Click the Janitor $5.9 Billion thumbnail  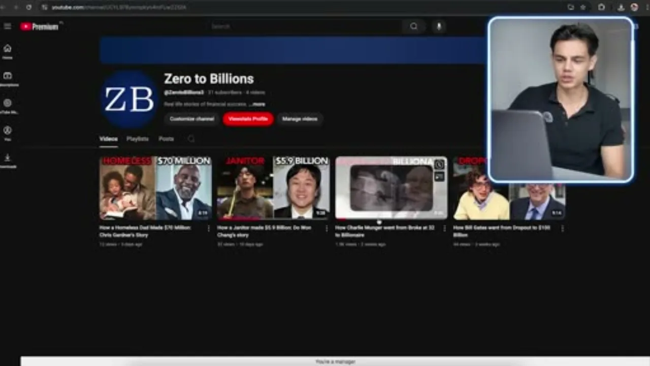(273, 188)
